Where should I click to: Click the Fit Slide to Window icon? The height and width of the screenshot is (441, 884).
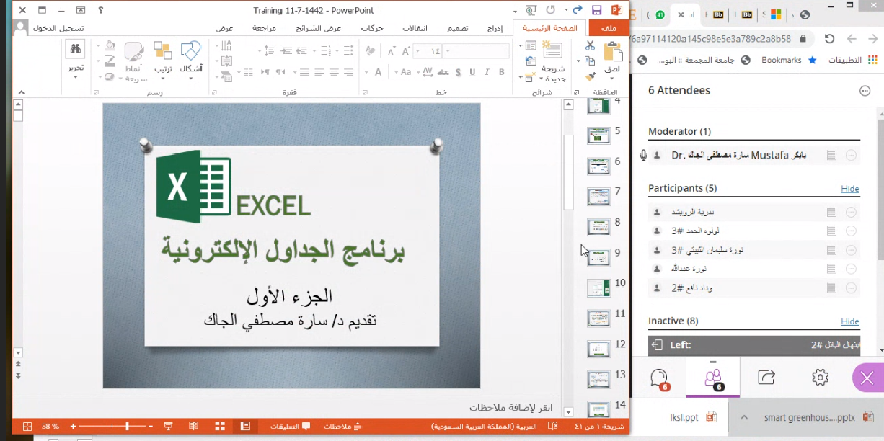(x=27, y=426)
